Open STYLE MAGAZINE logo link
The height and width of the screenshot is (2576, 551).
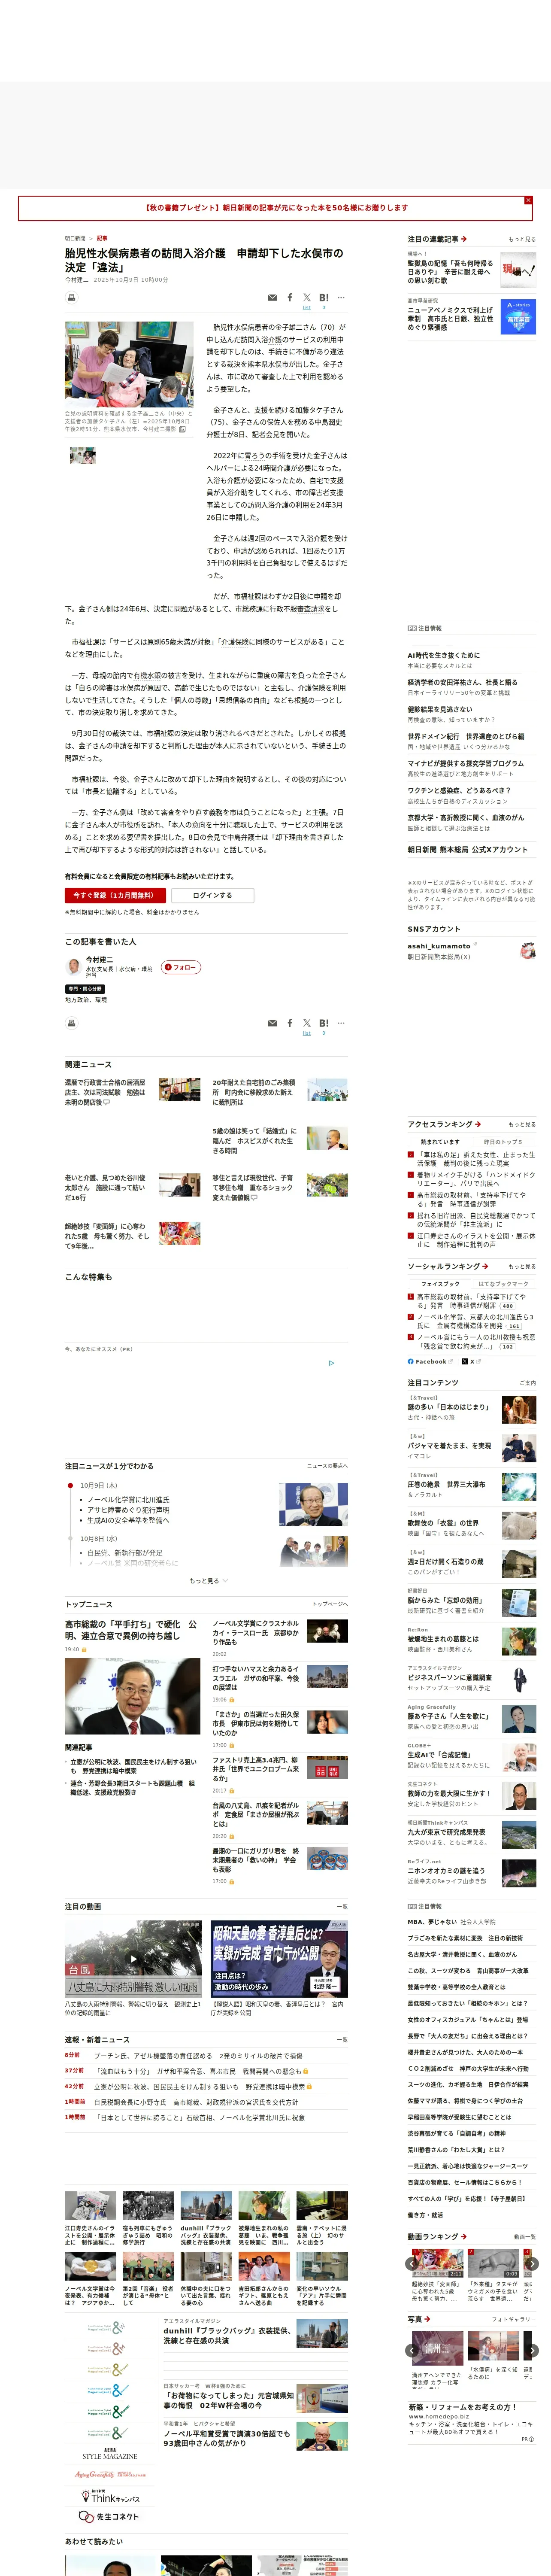[110, 2453]
